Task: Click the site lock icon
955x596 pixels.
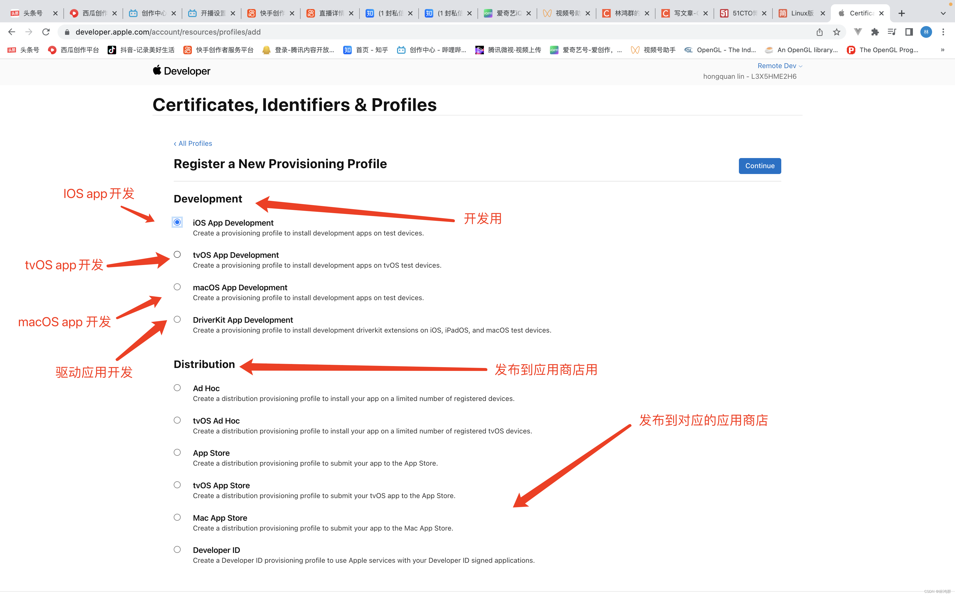Action: pyautogui.click(x=67, y=32)
